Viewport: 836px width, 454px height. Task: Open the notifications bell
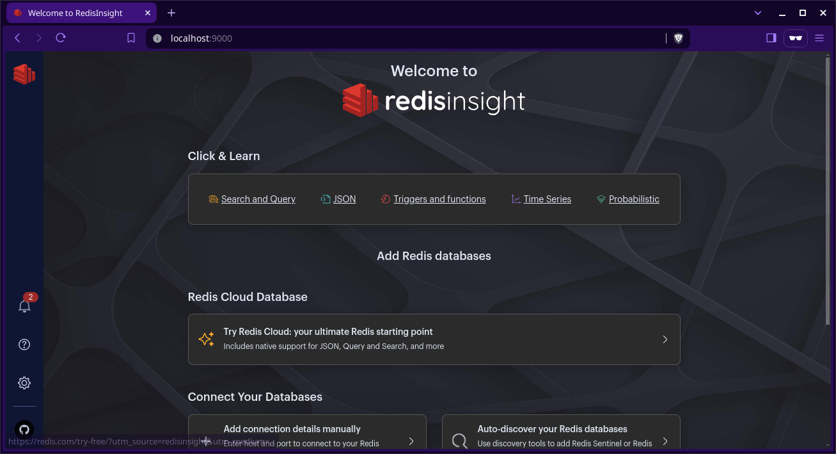(24, 306)
